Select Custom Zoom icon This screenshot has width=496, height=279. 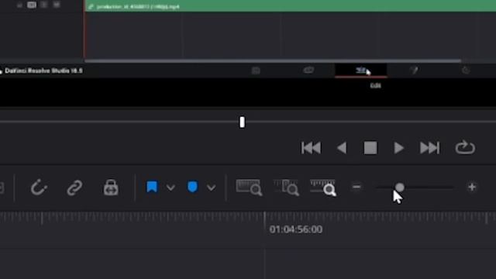click(323, 188)
